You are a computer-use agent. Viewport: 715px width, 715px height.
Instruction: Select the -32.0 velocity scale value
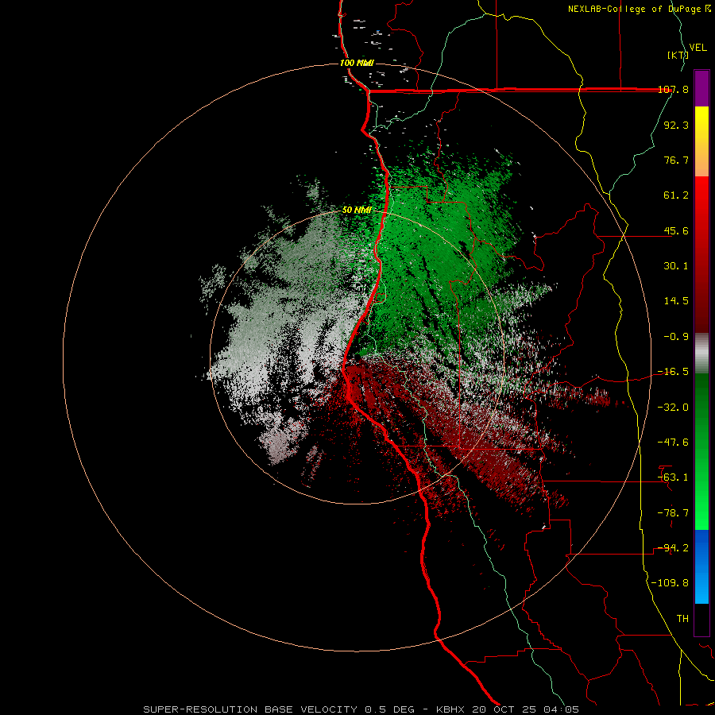(673, 407)
